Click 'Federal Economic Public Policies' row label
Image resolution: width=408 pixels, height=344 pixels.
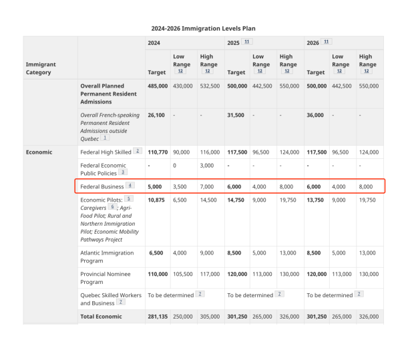pyautogui.click(x=103, y=170)
